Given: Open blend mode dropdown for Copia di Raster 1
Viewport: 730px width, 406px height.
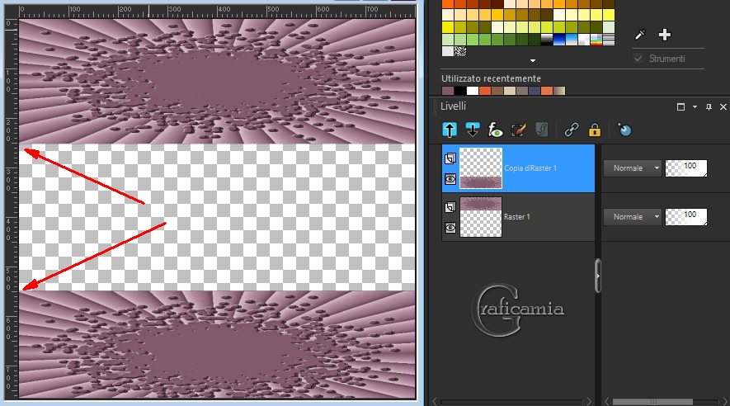Looking at the screenshot, I should pyautogui.click(x=632, y=168).
